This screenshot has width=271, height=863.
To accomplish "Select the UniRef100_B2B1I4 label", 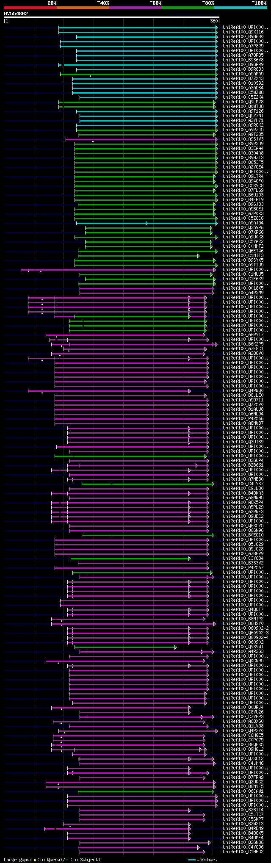I will [243, 810].
